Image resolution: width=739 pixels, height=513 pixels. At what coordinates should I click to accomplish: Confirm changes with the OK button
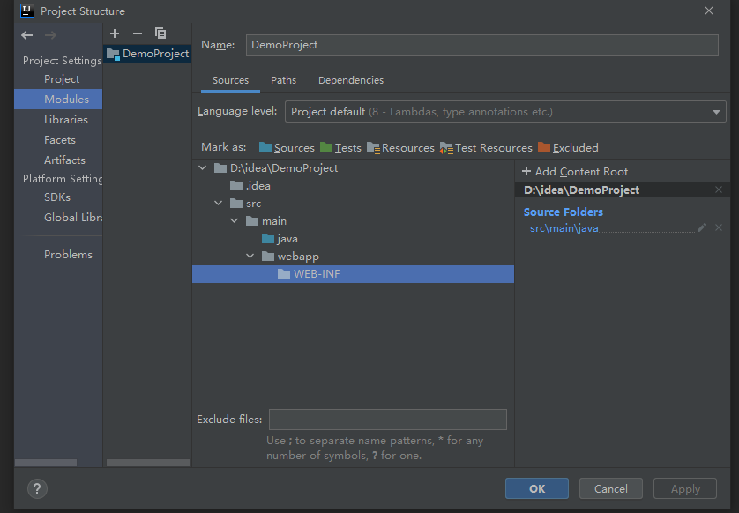click(x=536, y=487)
